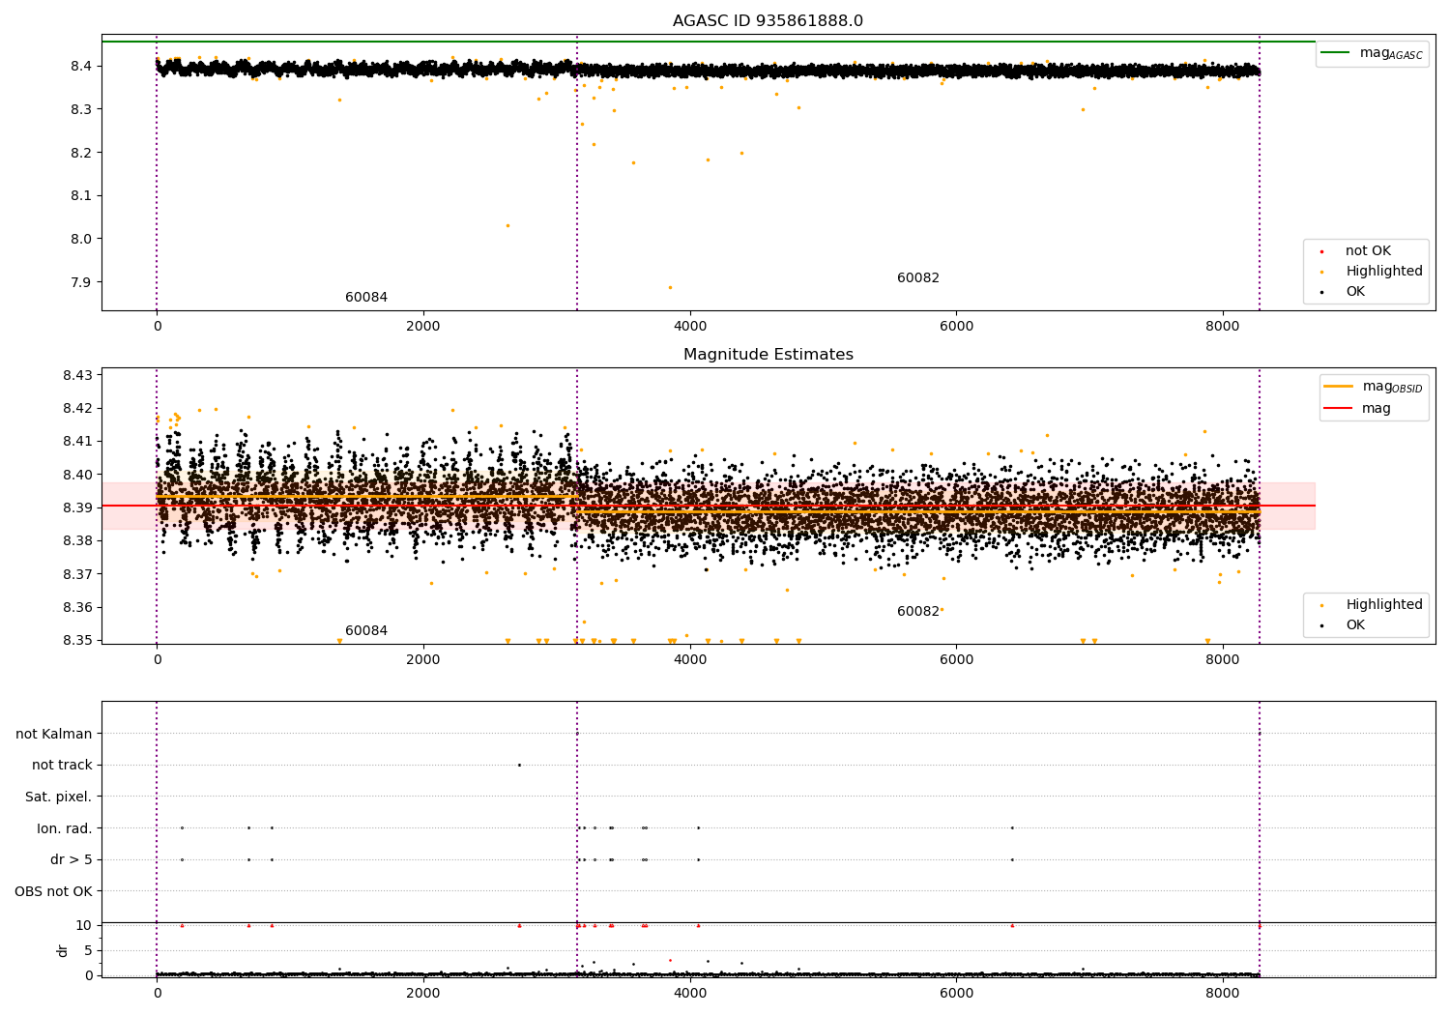Click the "Sat. pixel." row label
Viewport: 1450px width, 1015px height.
59,797
